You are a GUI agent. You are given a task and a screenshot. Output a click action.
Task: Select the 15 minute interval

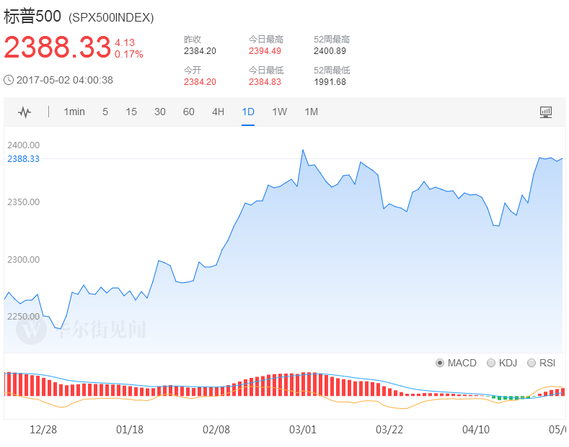pyautogui.click(x=131, y=112)
